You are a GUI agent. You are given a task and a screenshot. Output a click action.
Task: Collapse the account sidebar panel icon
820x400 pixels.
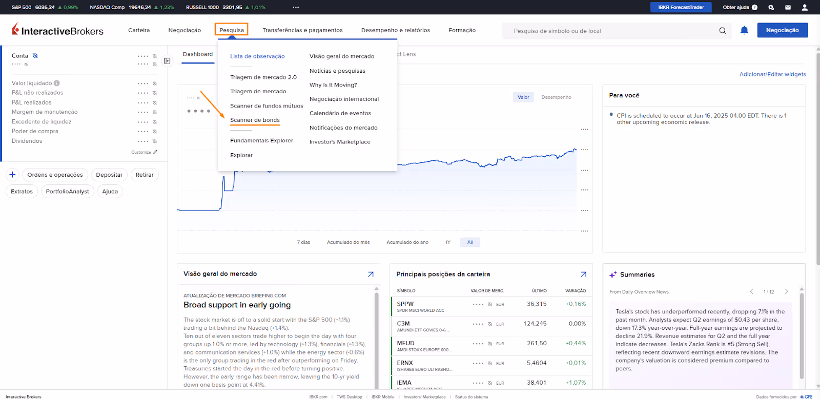tap(167, 60)
